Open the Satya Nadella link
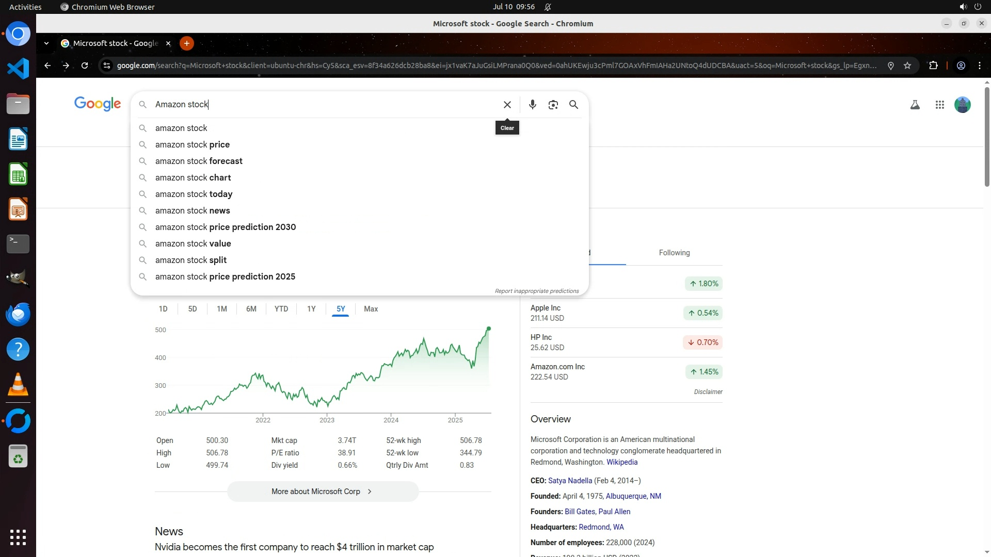The height and width of the screenshot is (557, 991). (570, 481)
